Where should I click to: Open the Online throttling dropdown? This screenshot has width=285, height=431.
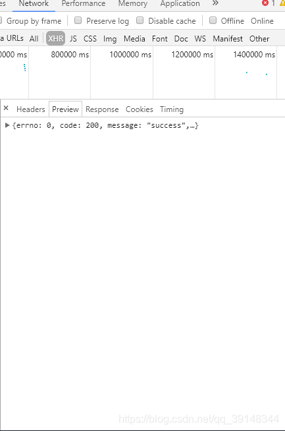click(x=262, y=21)
